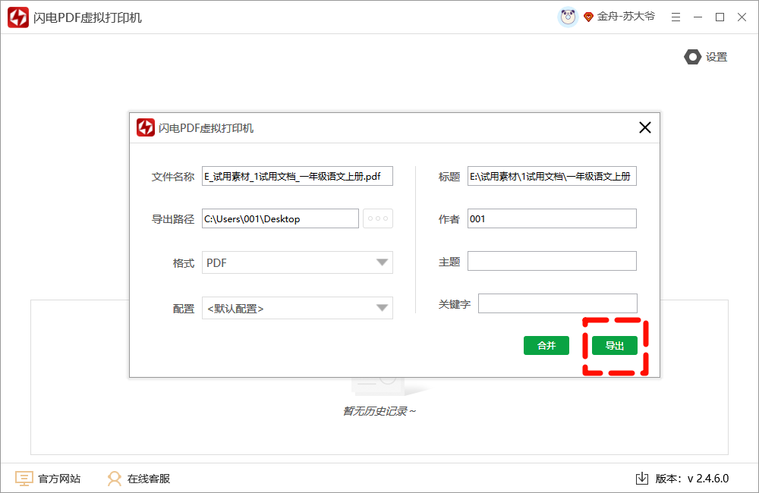Click the 版本 v 2.4.6.0 version text
This screenshot has width=759, height=493.
[691, 479]
